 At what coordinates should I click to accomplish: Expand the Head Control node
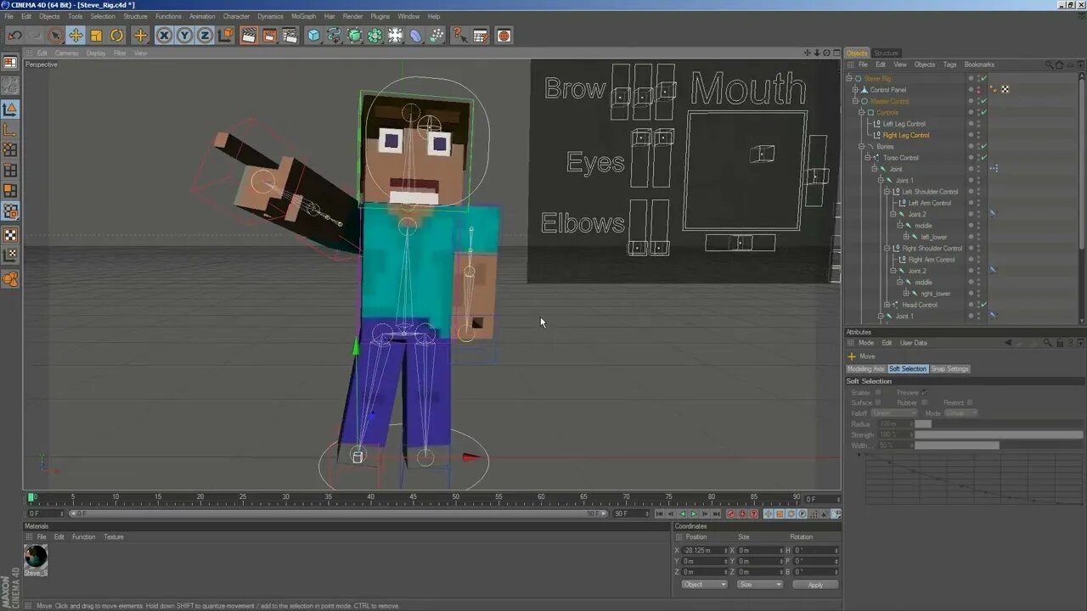click(x=887, y=305)
